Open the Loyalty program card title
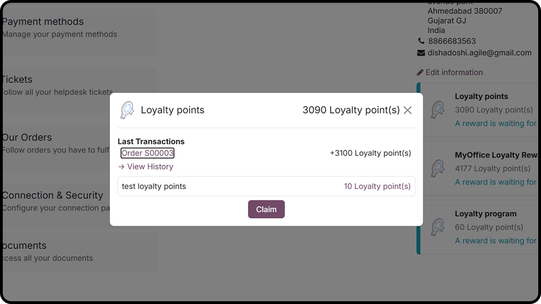 point(485,214)
